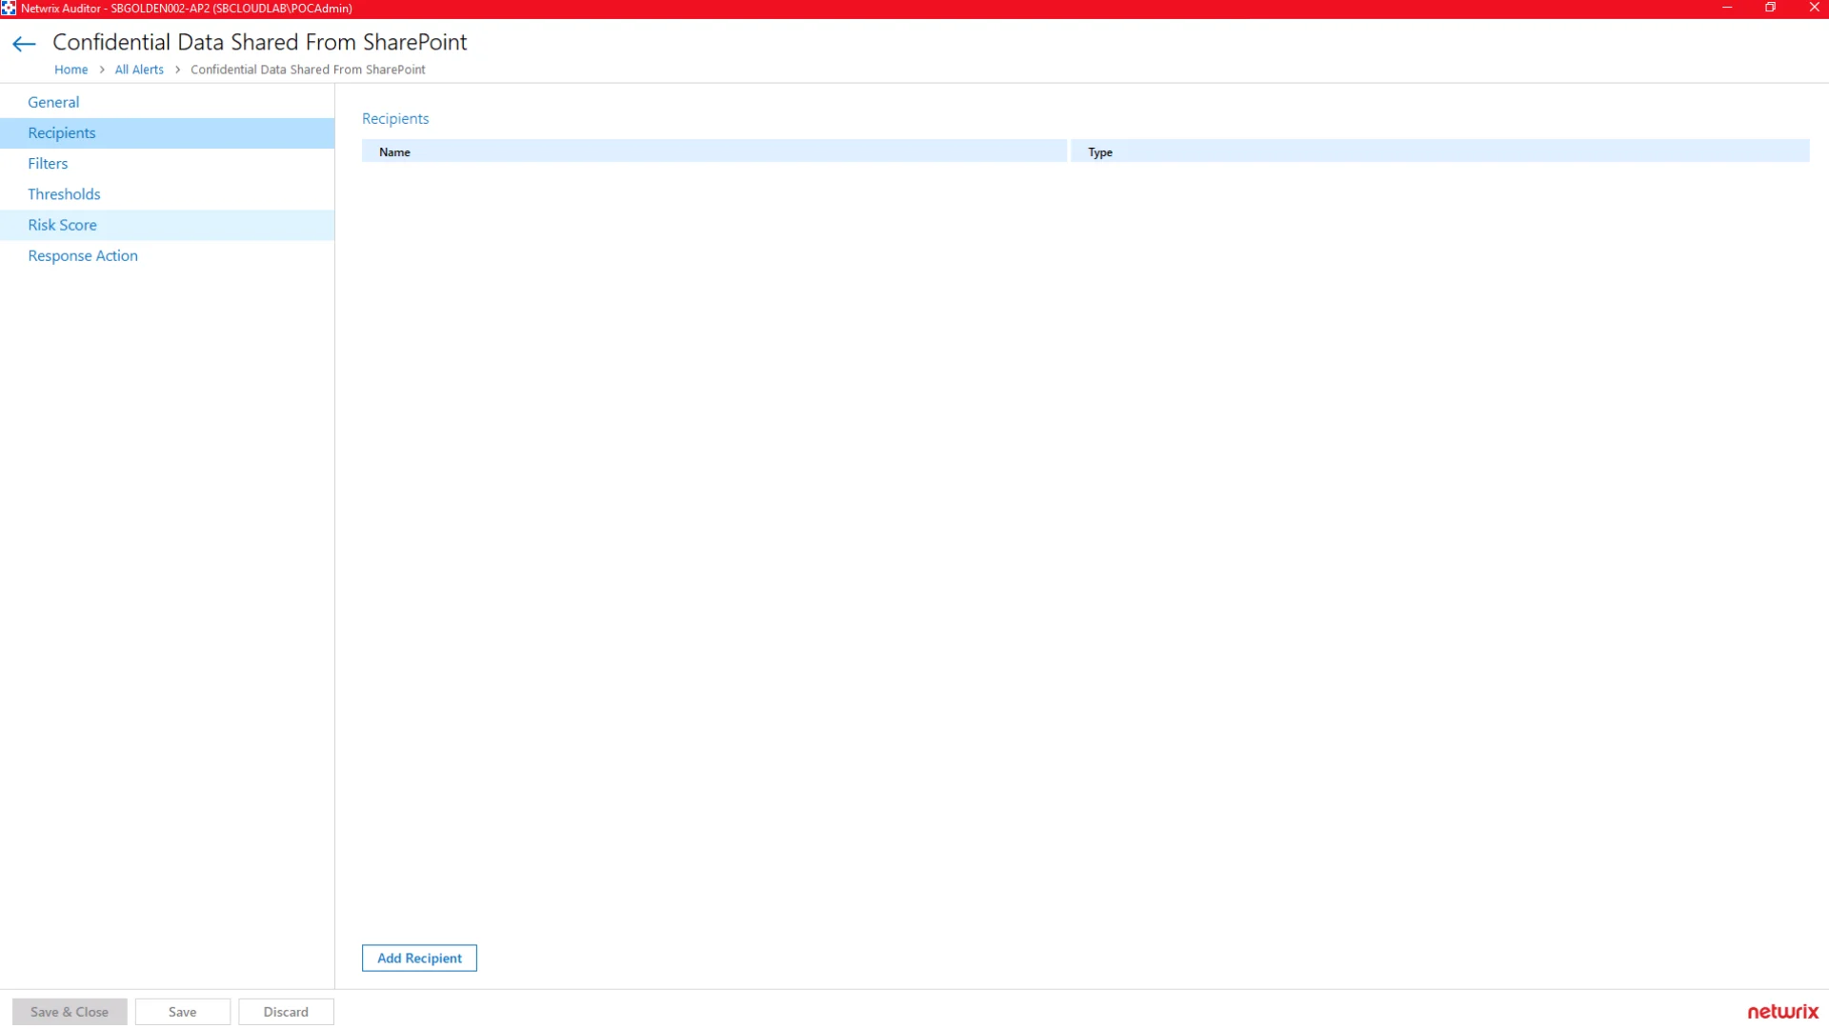The height and width of the screenshot is (1029, 1829).
Task: Click the back arrow icon
Action: point(24,44)
